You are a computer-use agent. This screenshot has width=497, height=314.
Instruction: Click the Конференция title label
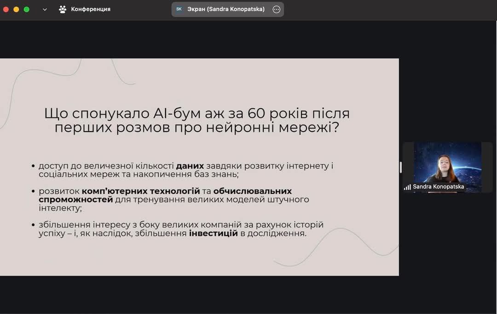pos(91,9)
